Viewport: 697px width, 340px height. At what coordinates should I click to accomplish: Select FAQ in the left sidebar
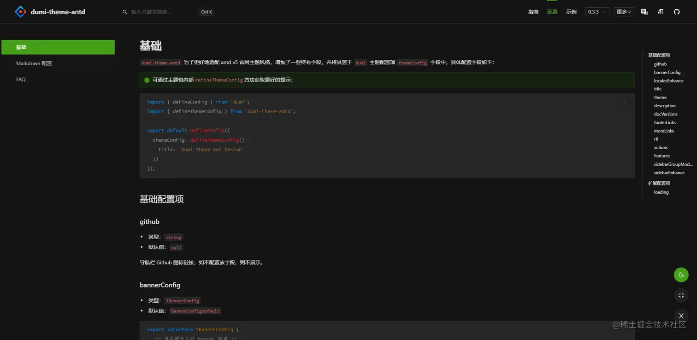coord(21,79)
